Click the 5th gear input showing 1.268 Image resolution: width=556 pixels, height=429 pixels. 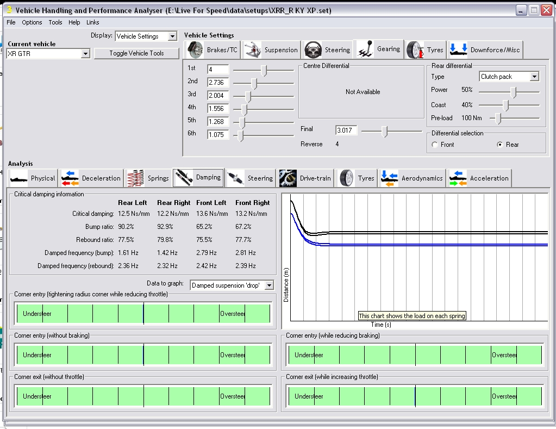pyautogui.click(x=218, y=122)
